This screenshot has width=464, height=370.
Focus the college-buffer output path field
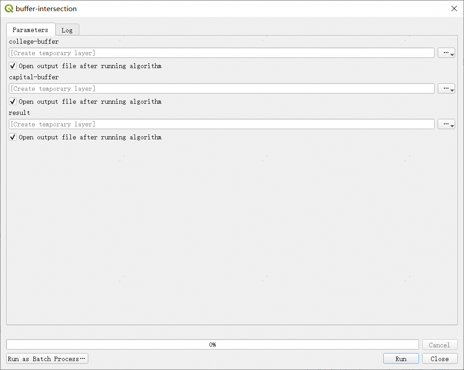(222, 53)
